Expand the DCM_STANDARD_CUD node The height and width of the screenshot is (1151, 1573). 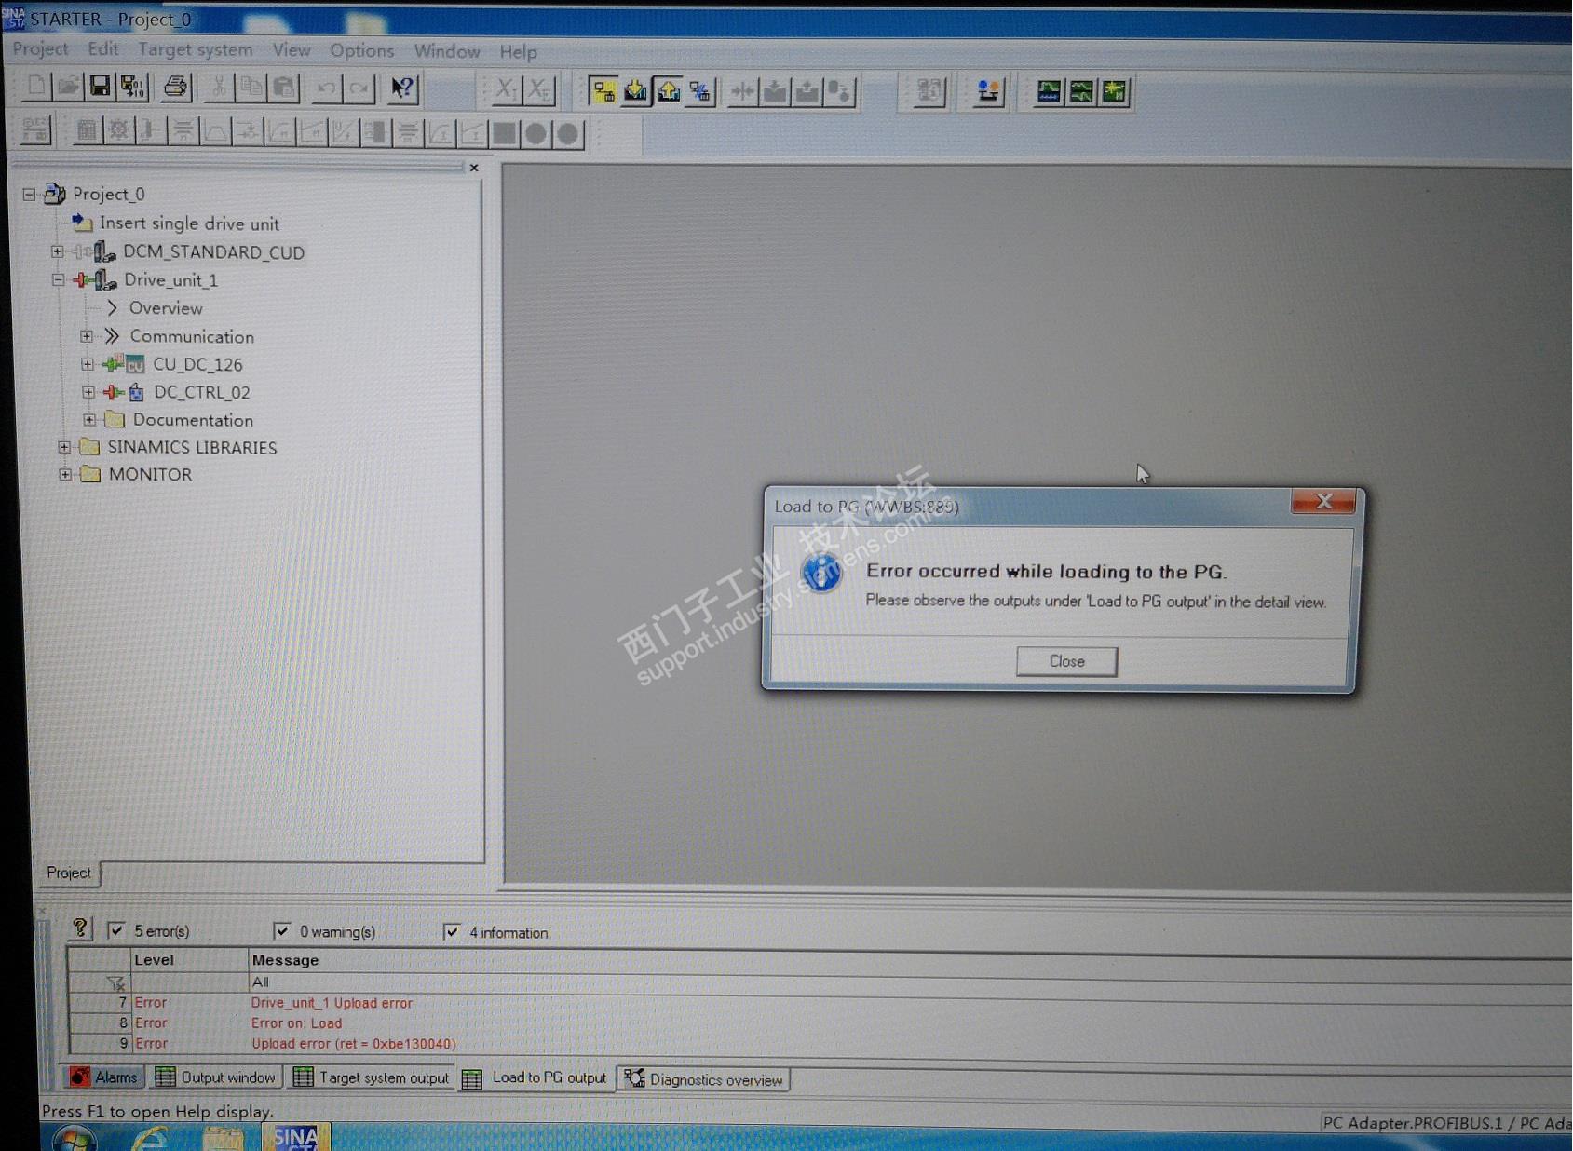[58, 251]
